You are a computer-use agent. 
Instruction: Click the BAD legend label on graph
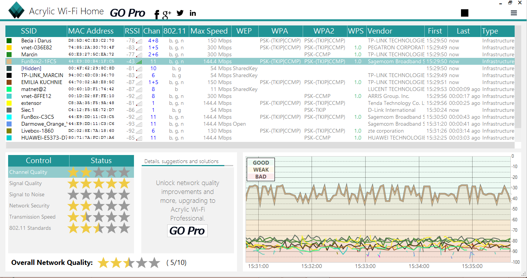click(x=261, y=177)
